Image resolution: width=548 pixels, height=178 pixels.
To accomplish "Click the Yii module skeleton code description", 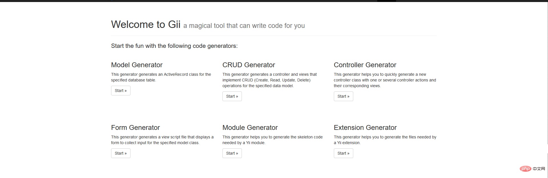I will pos(272,140).
